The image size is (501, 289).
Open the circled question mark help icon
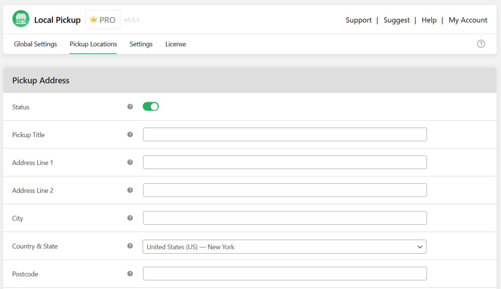pyautogui.click(x=481, y=44)
